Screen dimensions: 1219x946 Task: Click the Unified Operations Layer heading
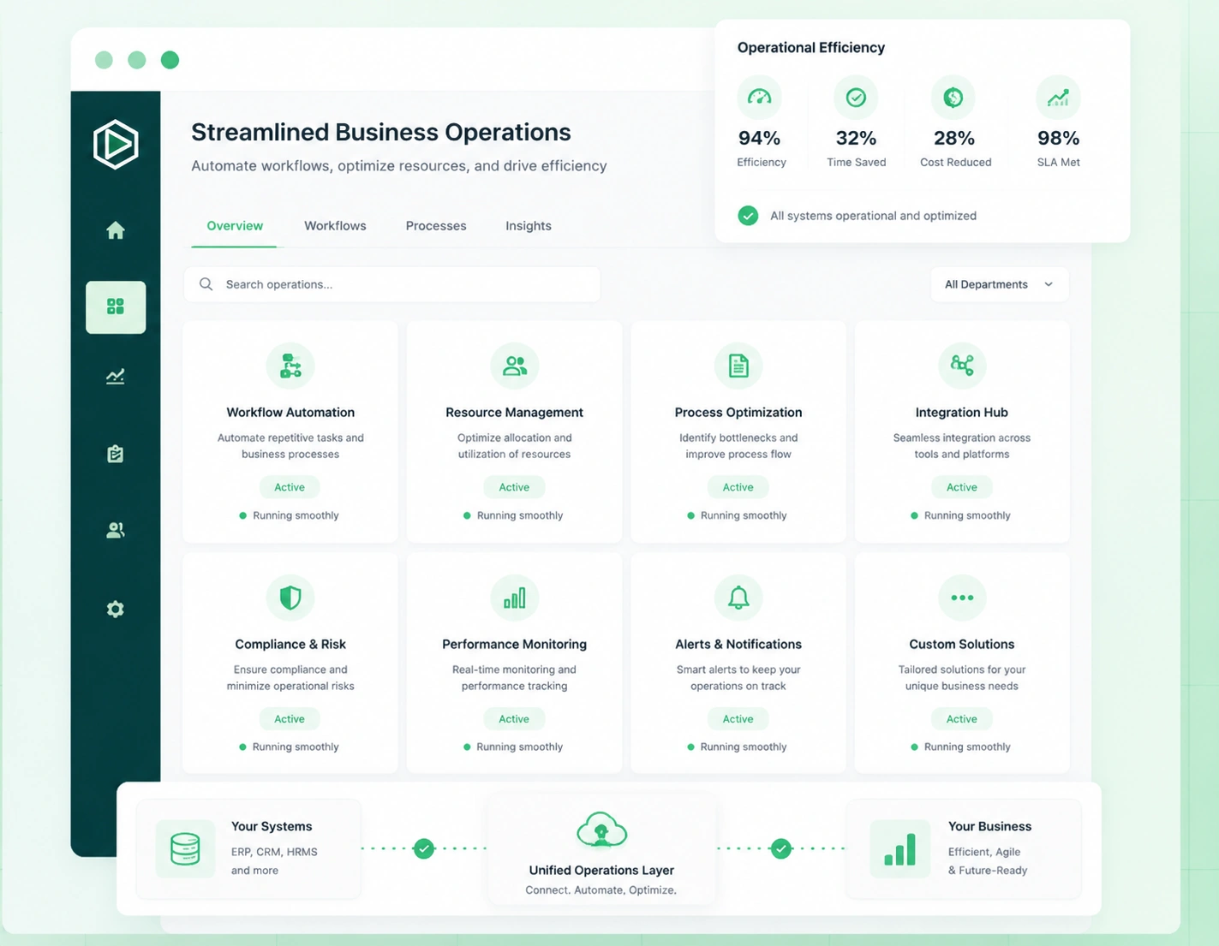(601, 870)
